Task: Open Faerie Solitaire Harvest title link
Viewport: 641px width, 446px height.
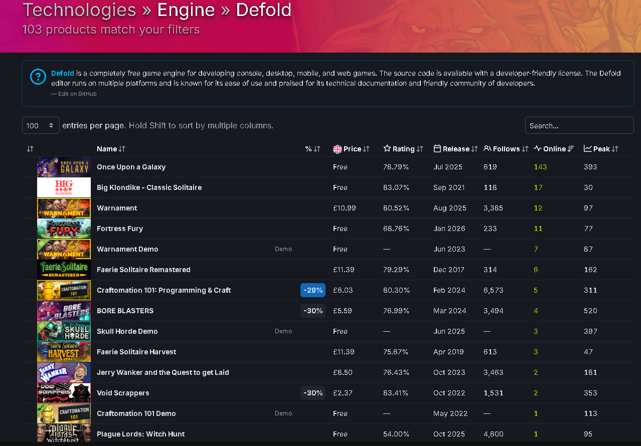Action: coord(136,352)
